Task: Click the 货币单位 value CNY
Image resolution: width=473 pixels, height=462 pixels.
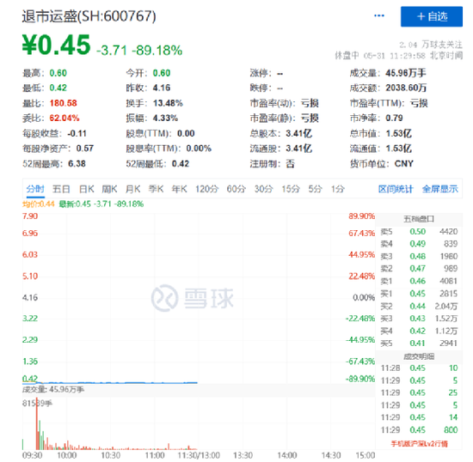Action: [x=404, y=163]
